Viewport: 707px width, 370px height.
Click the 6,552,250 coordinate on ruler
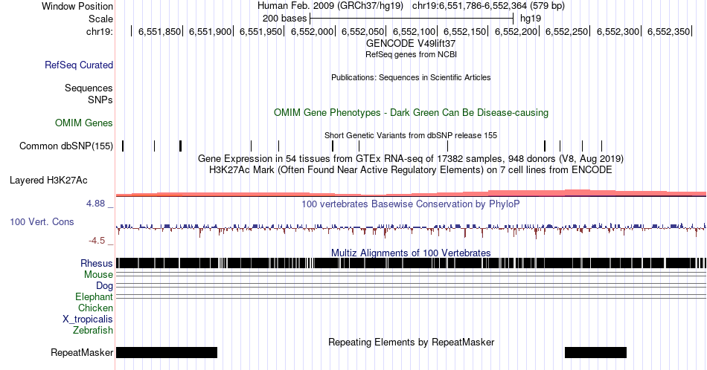567,31
